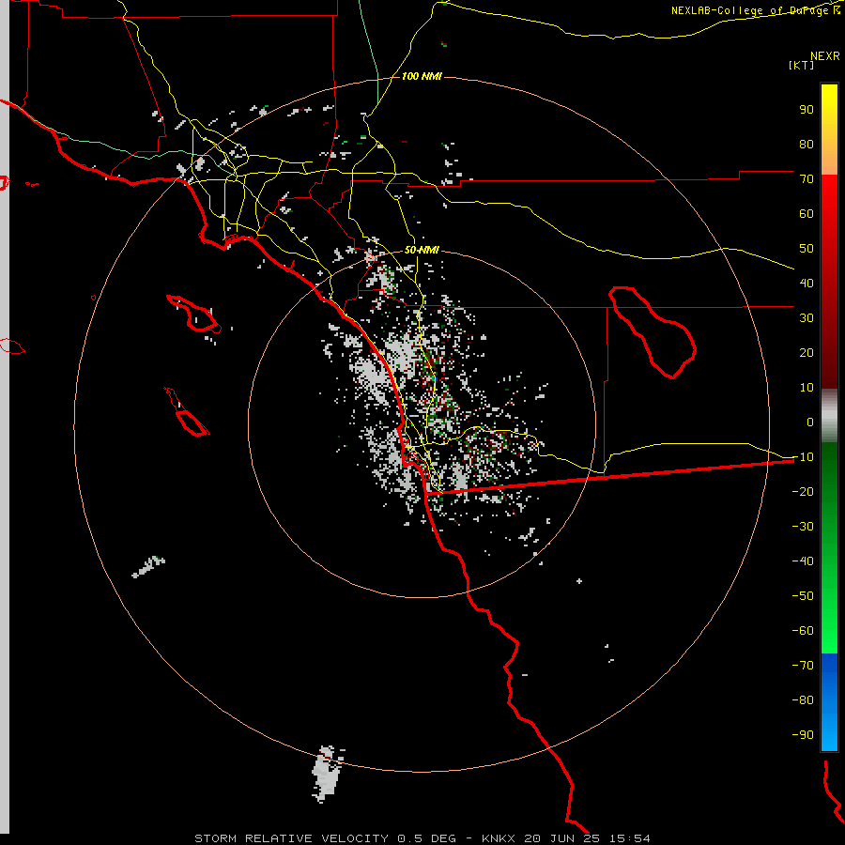845x845 pixels.
Task: Click the NEXR label above the color bar
Action: (825, 56)
